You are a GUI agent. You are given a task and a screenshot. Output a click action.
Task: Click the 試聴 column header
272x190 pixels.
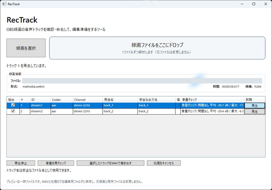[254, 100]
